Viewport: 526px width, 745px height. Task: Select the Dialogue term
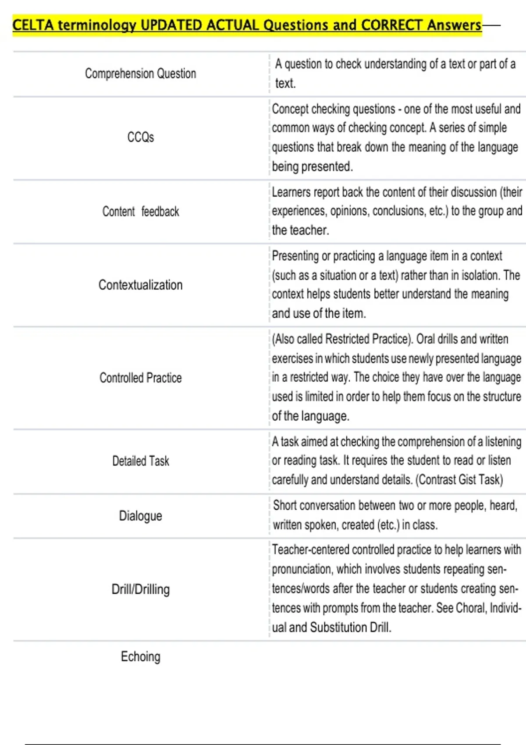point(140,516)
